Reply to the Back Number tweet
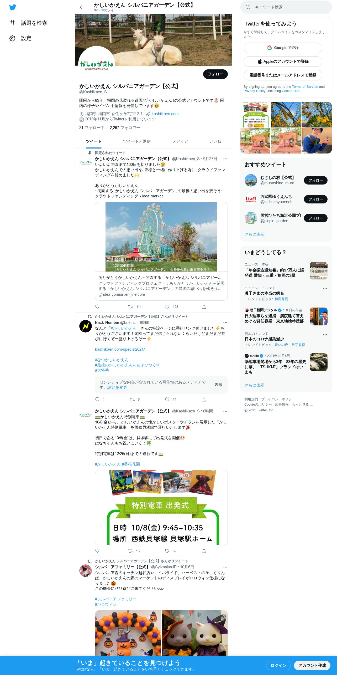This screenshot has height=675, width=337. [97, 399]
